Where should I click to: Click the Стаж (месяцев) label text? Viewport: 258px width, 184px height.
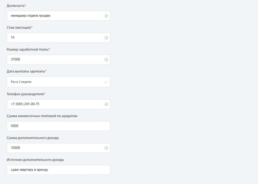tap(18, 28)
